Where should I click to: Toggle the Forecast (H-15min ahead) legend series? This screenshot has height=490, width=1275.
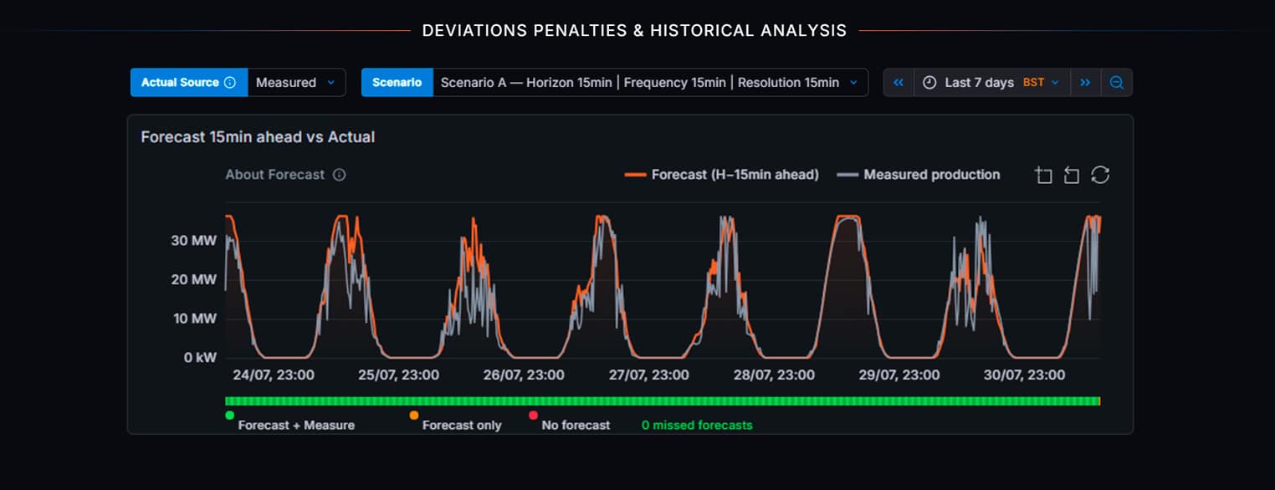tap(722, 175)
